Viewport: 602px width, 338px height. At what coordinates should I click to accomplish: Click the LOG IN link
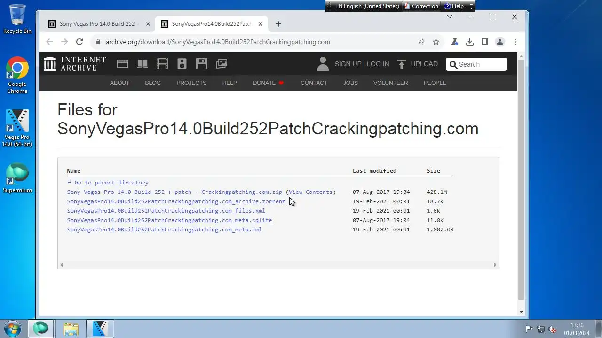(x=378, y=64)
